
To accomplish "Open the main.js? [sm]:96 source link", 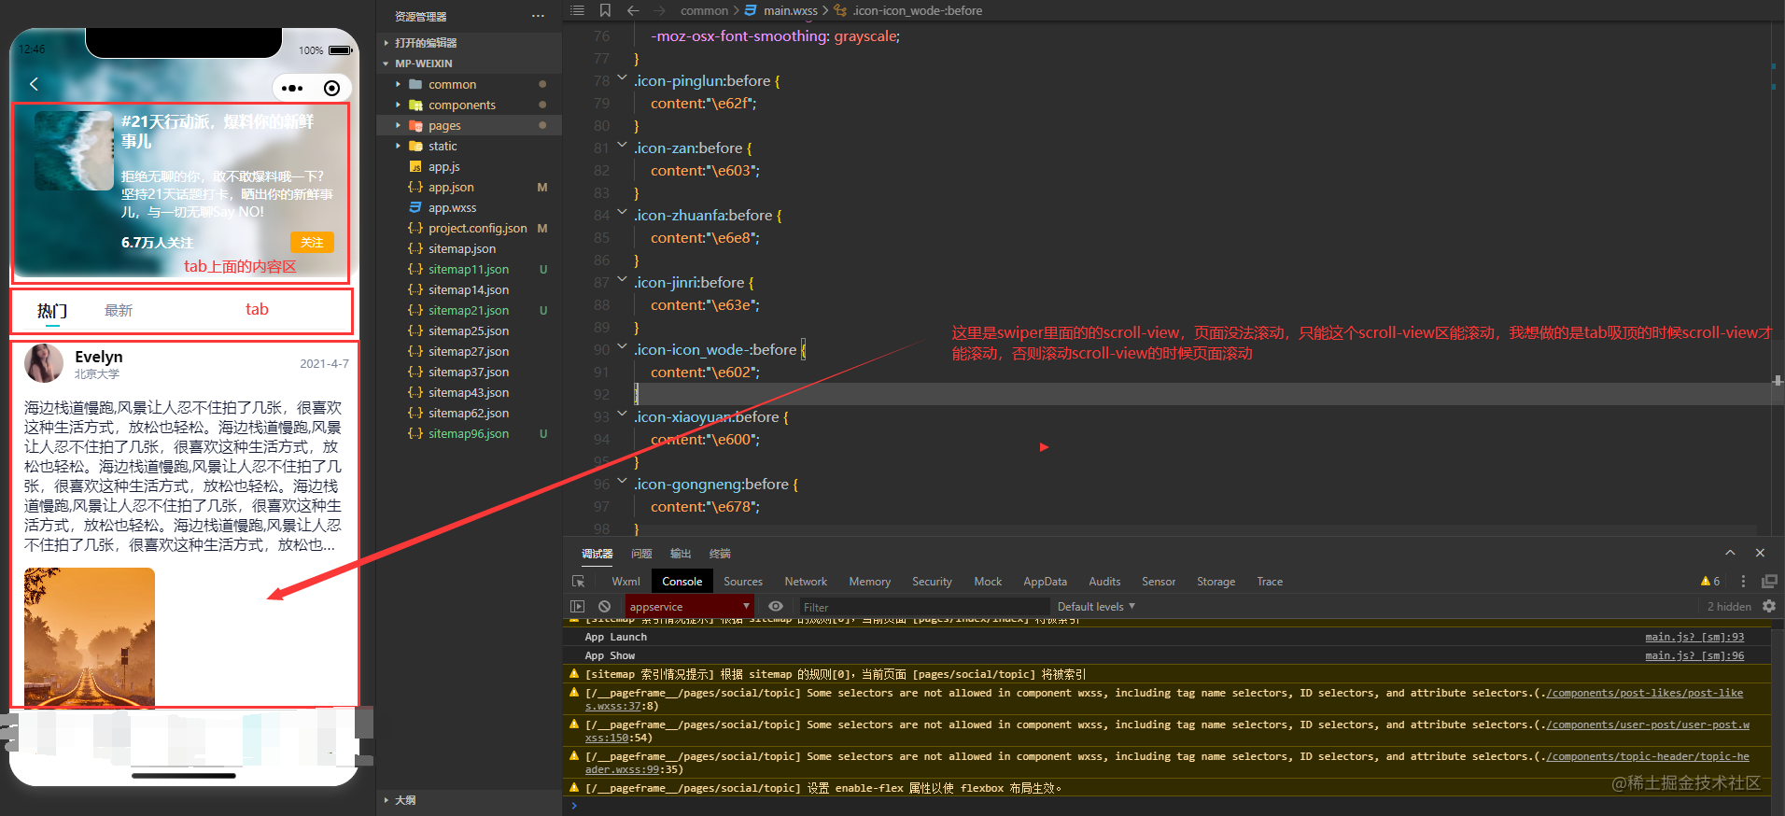I will click(1694, 655).
